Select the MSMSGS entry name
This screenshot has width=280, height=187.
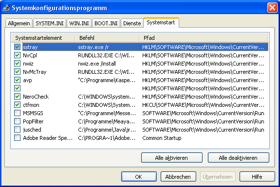(x=33, y=113)
